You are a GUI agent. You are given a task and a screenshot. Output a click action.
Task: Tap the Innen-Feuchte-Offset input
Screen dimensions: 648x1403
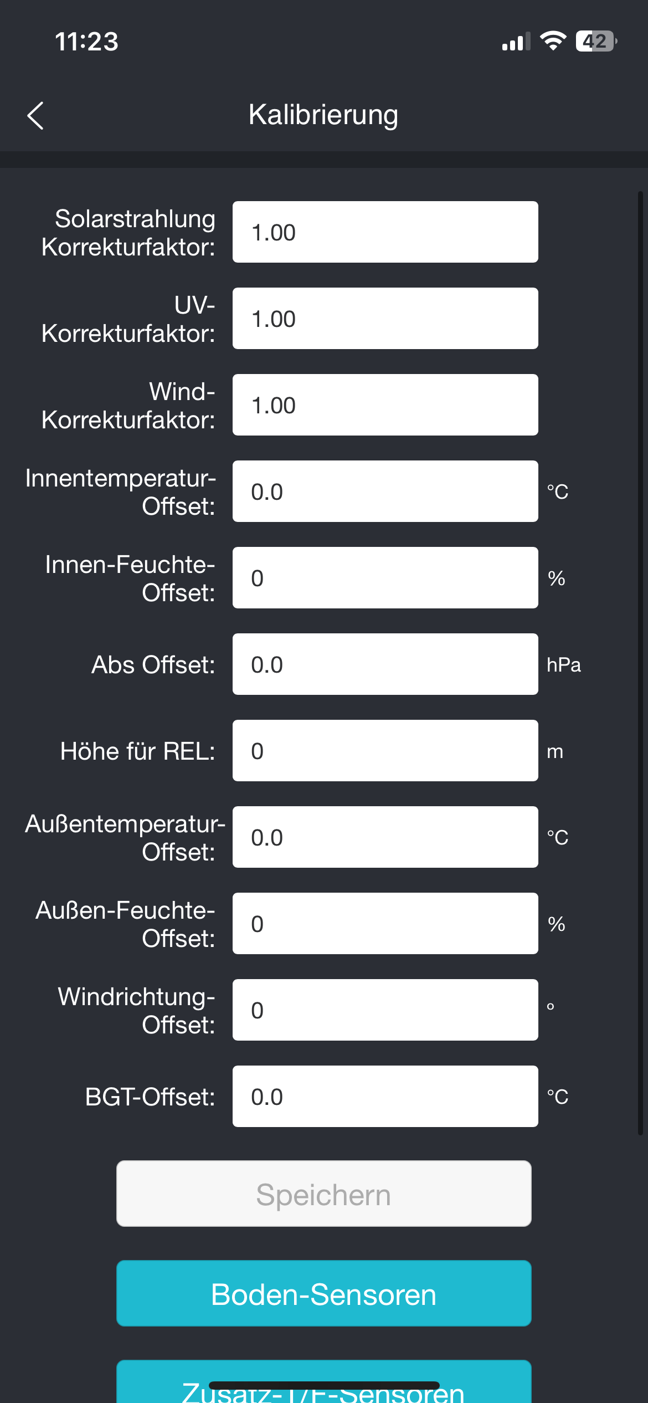pos(385,578)
